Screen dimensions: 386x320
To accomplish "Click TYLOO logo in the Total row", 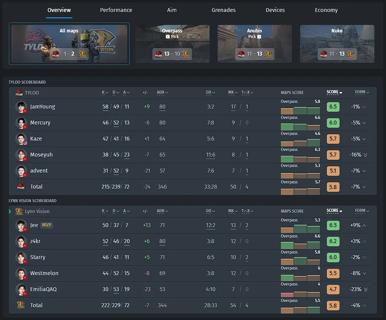I will (21, 187).
